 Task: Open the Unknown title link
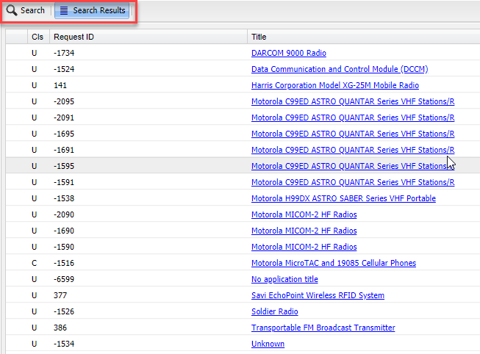pos(268,344)
